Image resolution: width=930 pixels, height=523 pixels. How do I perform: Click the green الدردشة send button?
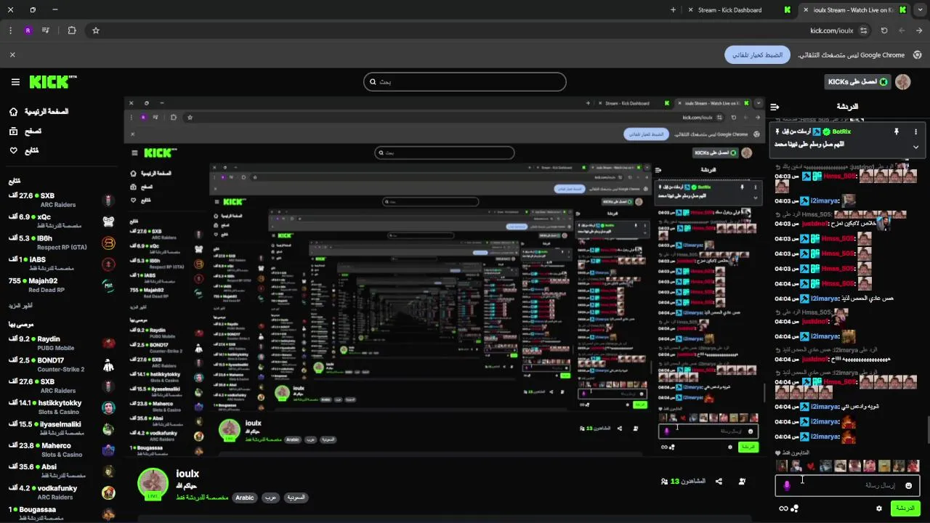tap(905, 508)
